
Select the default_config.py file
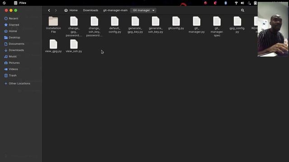pos(115,25)
